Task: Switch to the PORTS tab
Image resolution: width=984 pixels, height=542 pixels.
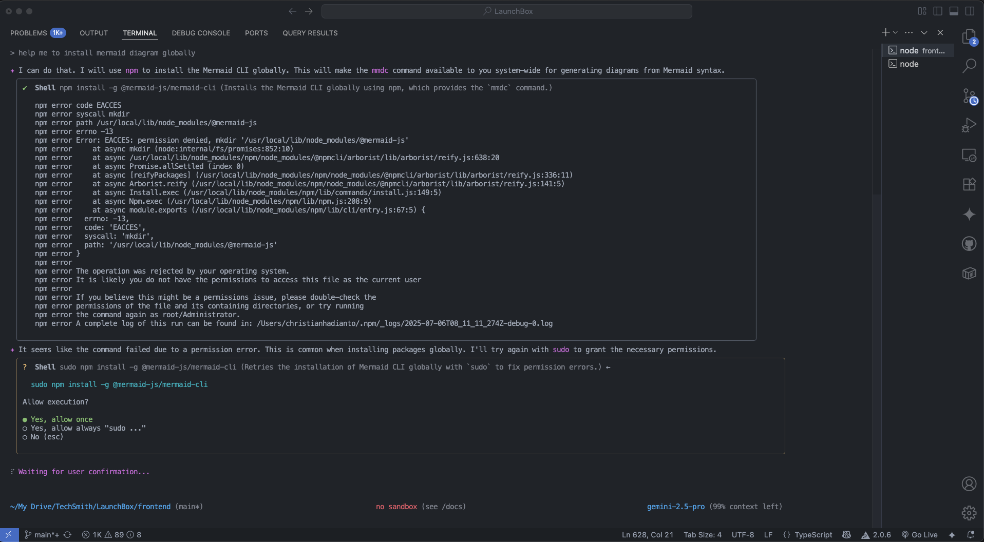Action: 256,33
